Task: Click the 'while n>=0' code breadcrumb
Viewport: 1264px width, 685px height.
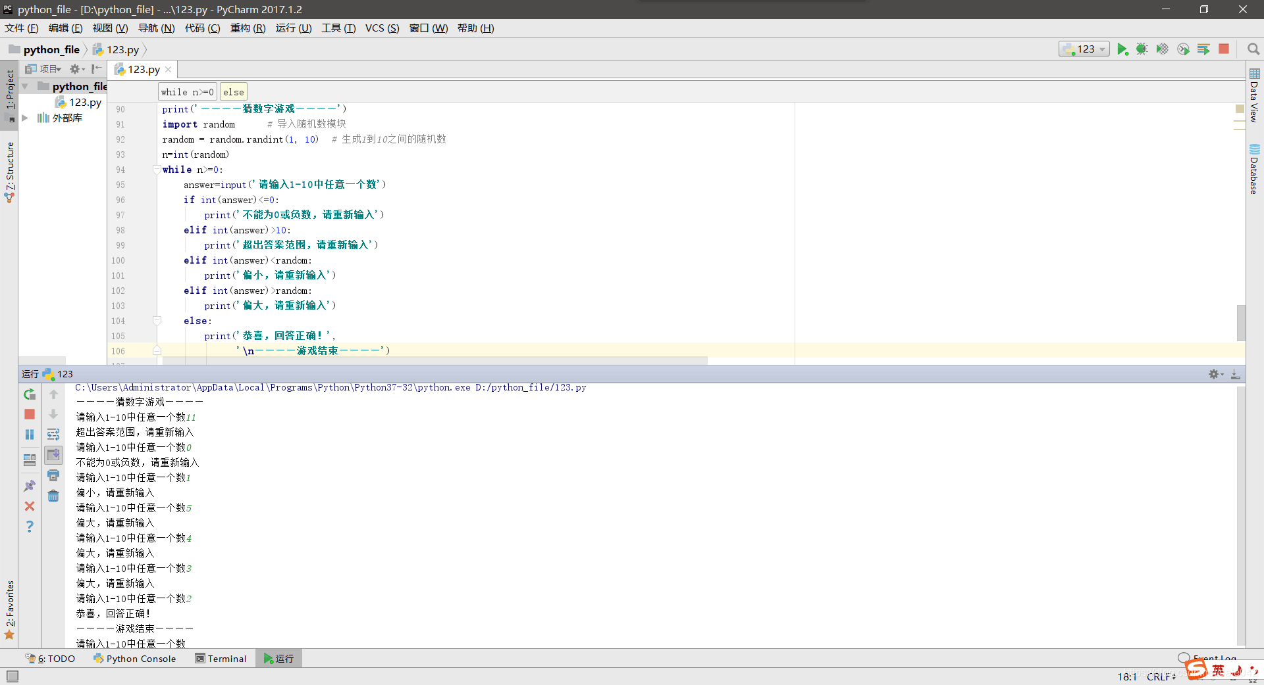Action: (x=187, y=92)
